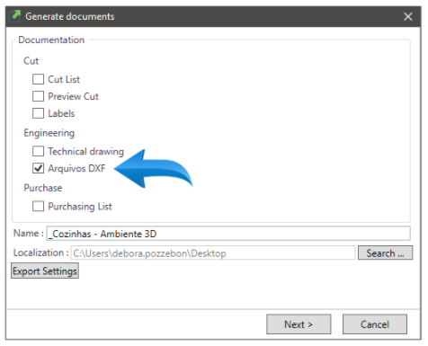
Task: Close the Generate documents dialog
Action: [408, 16]
